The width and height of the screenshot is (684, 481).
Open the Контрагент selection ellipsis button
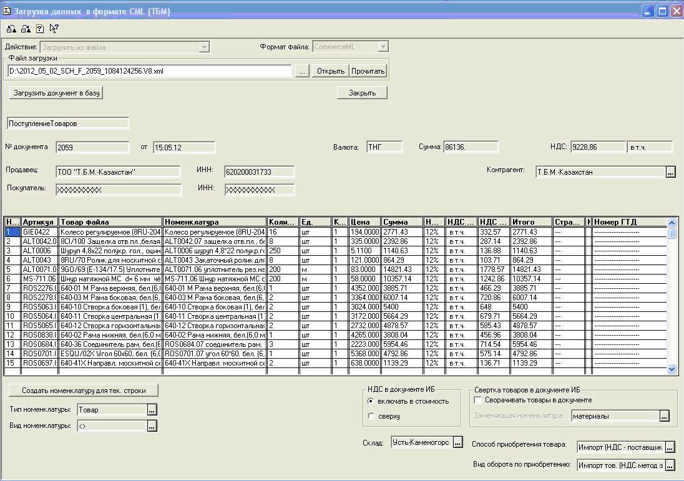[670, 172]
